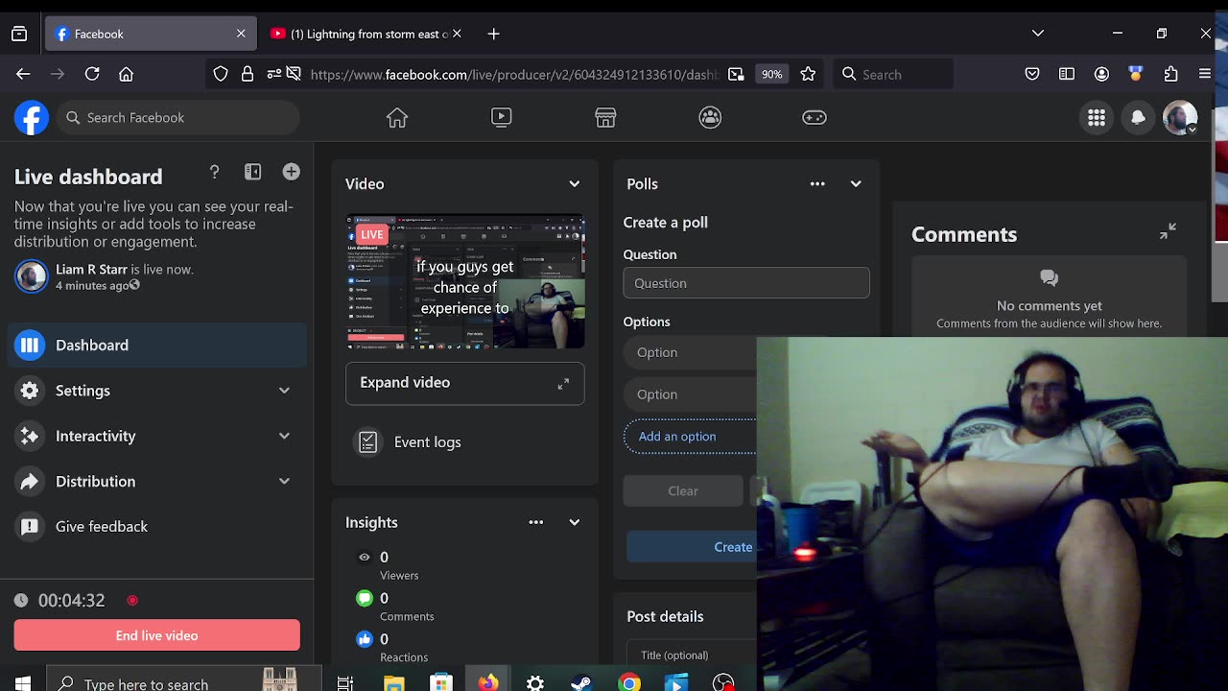Open the Facebook Home feed icon

pos(397,117)
